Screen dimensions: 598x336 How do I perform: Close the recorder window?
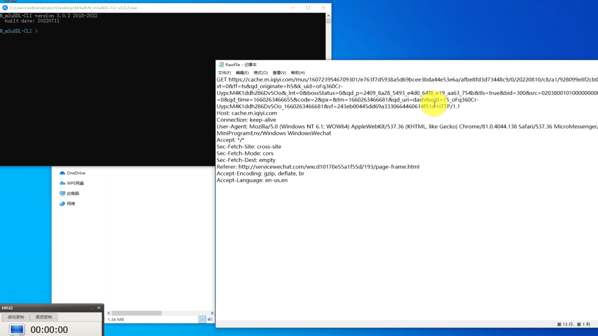[99, 308]
